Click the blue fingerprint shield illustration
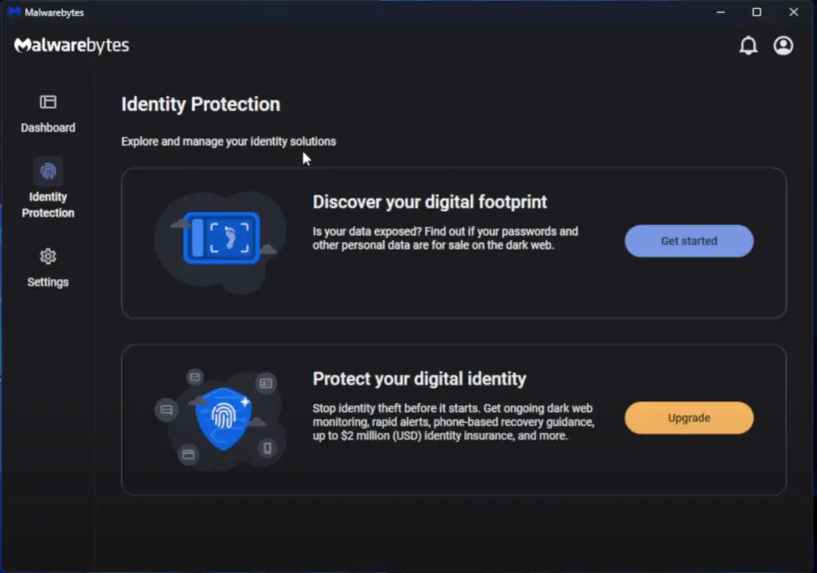The image size is (817, 573). [x=224, y=417]
